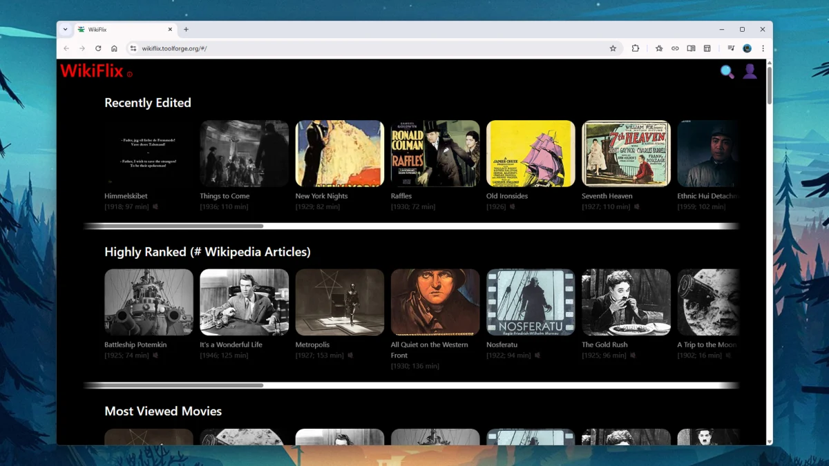View site information in address bar

coord(133,48)
